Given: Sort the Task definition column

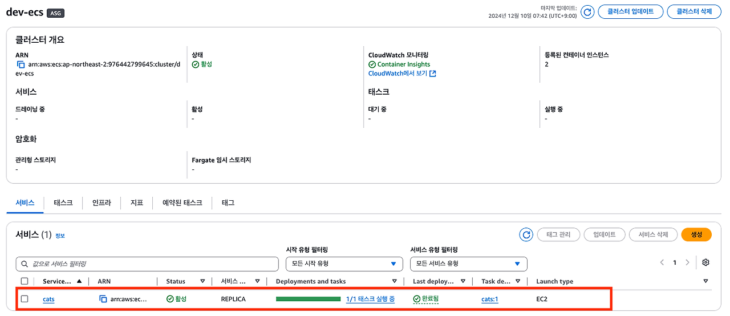Looking at the screenshot, I should [x=518, y=281].
